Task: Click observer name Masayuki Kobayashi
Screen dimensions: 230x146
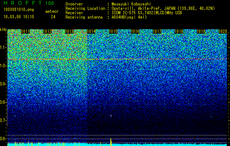Action: 131,4
